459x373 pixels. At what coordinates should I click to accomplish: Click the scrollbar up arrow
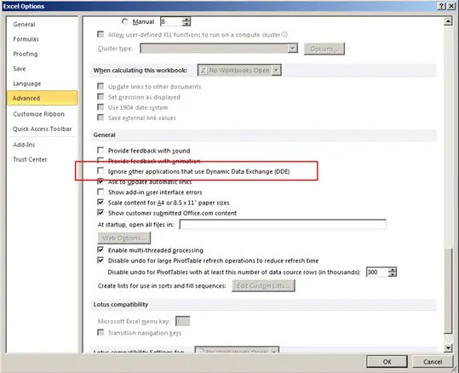448,21
